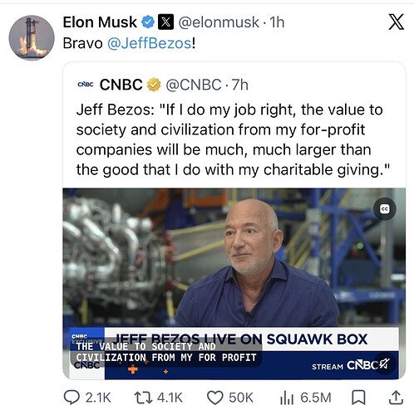The height and width of the screenshot is (415, 414).
Task: Bookmark this post
Action: coord(358,398)
